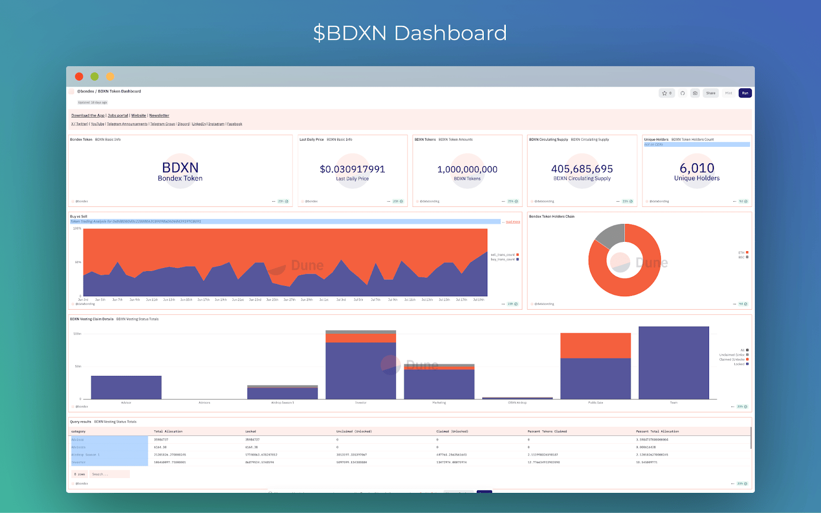Click 23h refresh badge on Query results table

742,484
